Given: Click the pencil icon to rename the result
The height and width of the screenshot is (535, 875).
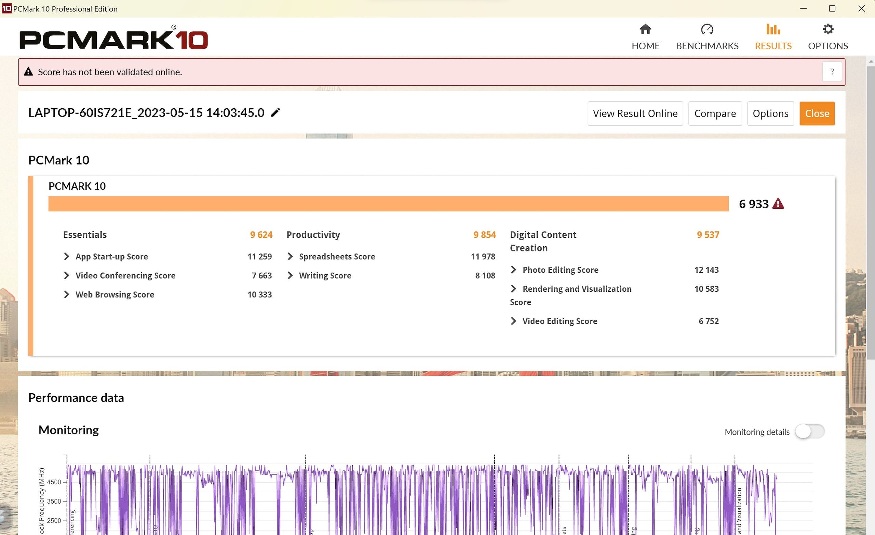Looking at the screenshot, I should pyautogui.click(x=275, y=112).
